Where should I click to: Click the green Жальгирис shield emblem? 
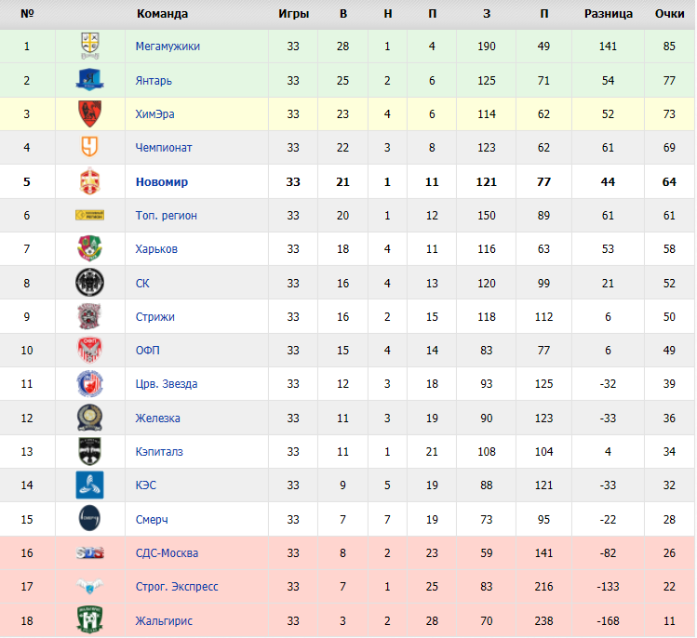(x=89, y=620)
